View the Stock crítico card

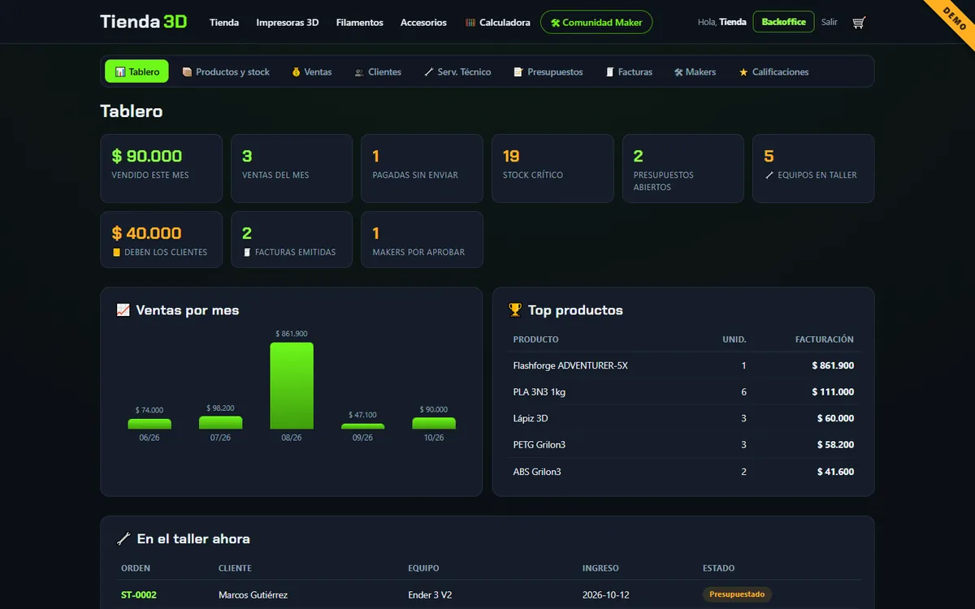point(552,168)
